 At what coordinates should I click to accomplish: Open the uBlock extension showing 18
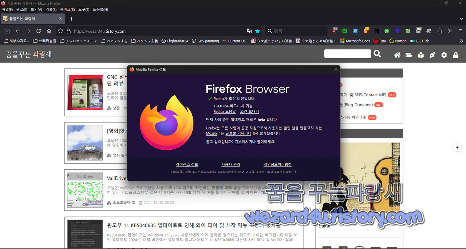pyautogui.click(x=335, y=31)
